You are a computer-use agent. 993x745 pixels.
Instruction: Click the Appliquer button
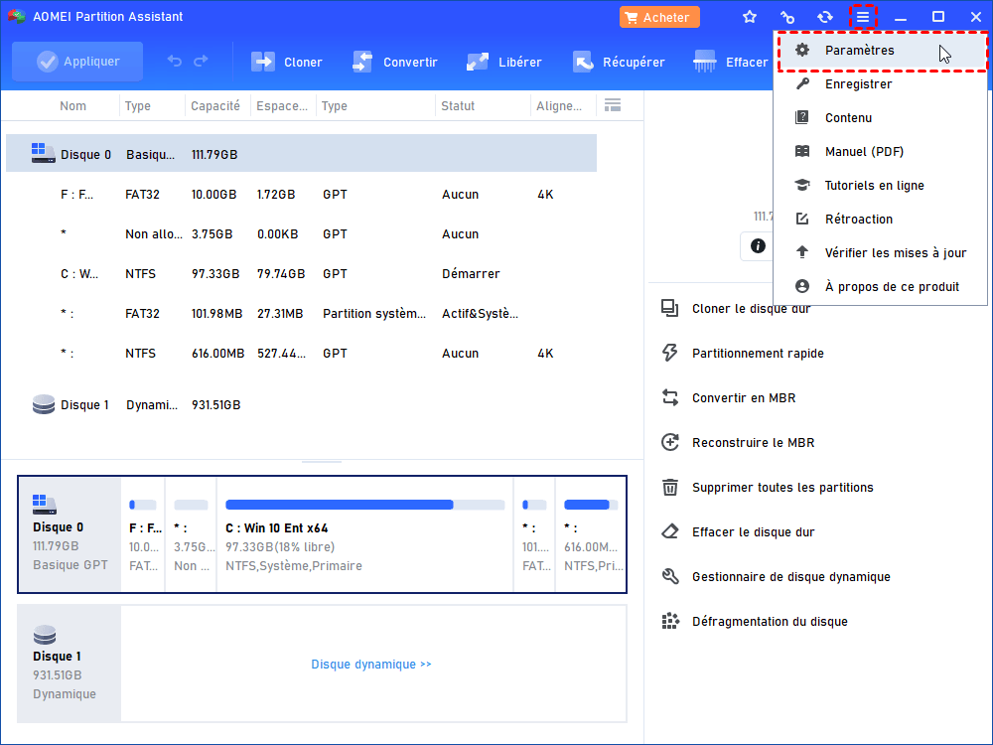click(x=77, y=62)
